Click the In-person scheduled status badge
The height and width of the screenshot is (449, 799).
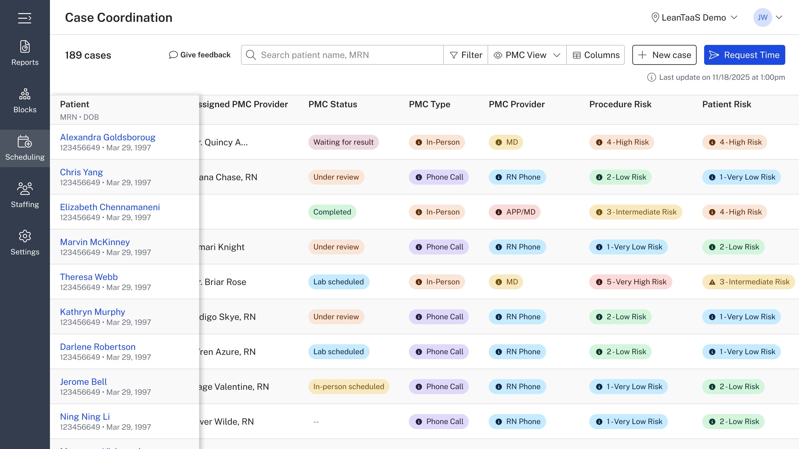349,387
